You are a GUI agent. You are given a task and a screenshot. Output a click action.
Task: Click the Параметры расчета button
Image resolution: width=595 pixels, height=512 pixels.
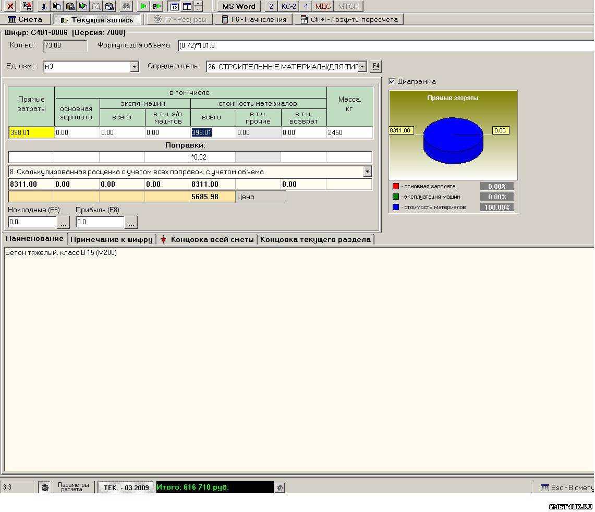pos(71,487)
